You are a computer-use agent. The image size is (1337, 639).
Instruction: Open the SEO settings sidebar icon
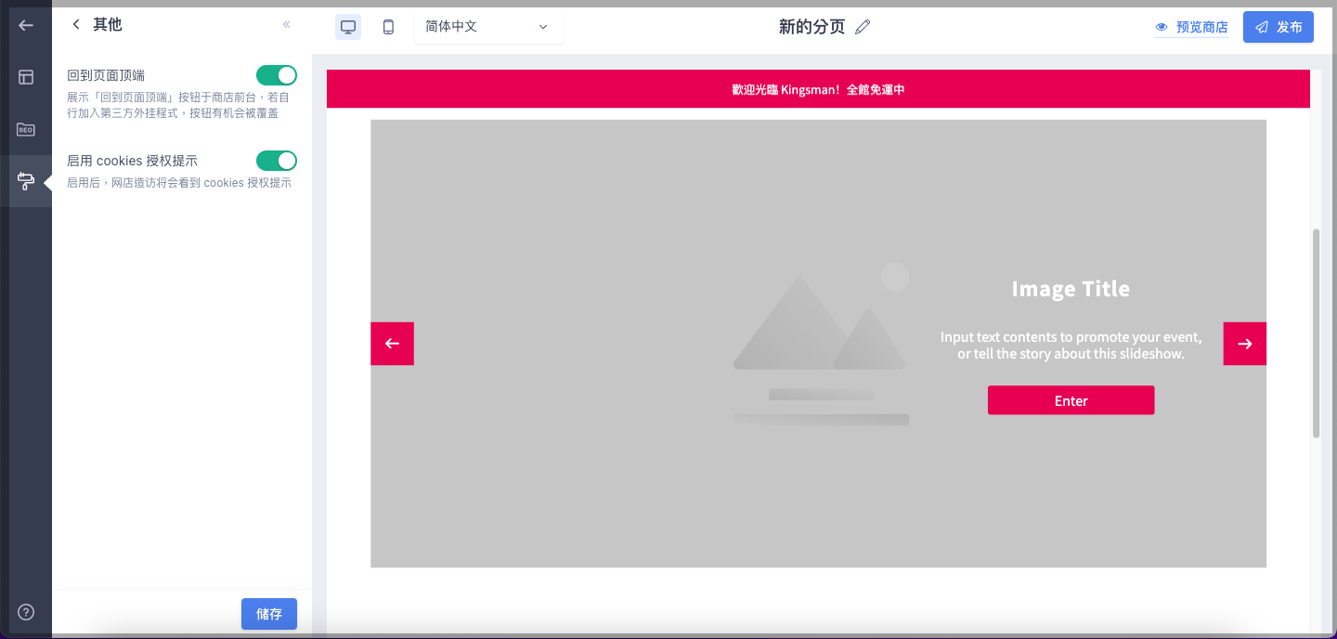(26, 129)
